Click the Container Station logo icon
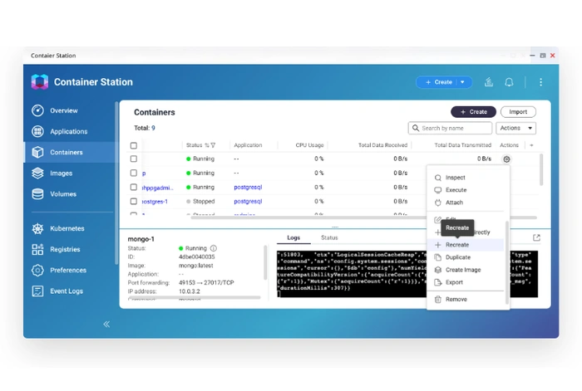 click(40, 82)
